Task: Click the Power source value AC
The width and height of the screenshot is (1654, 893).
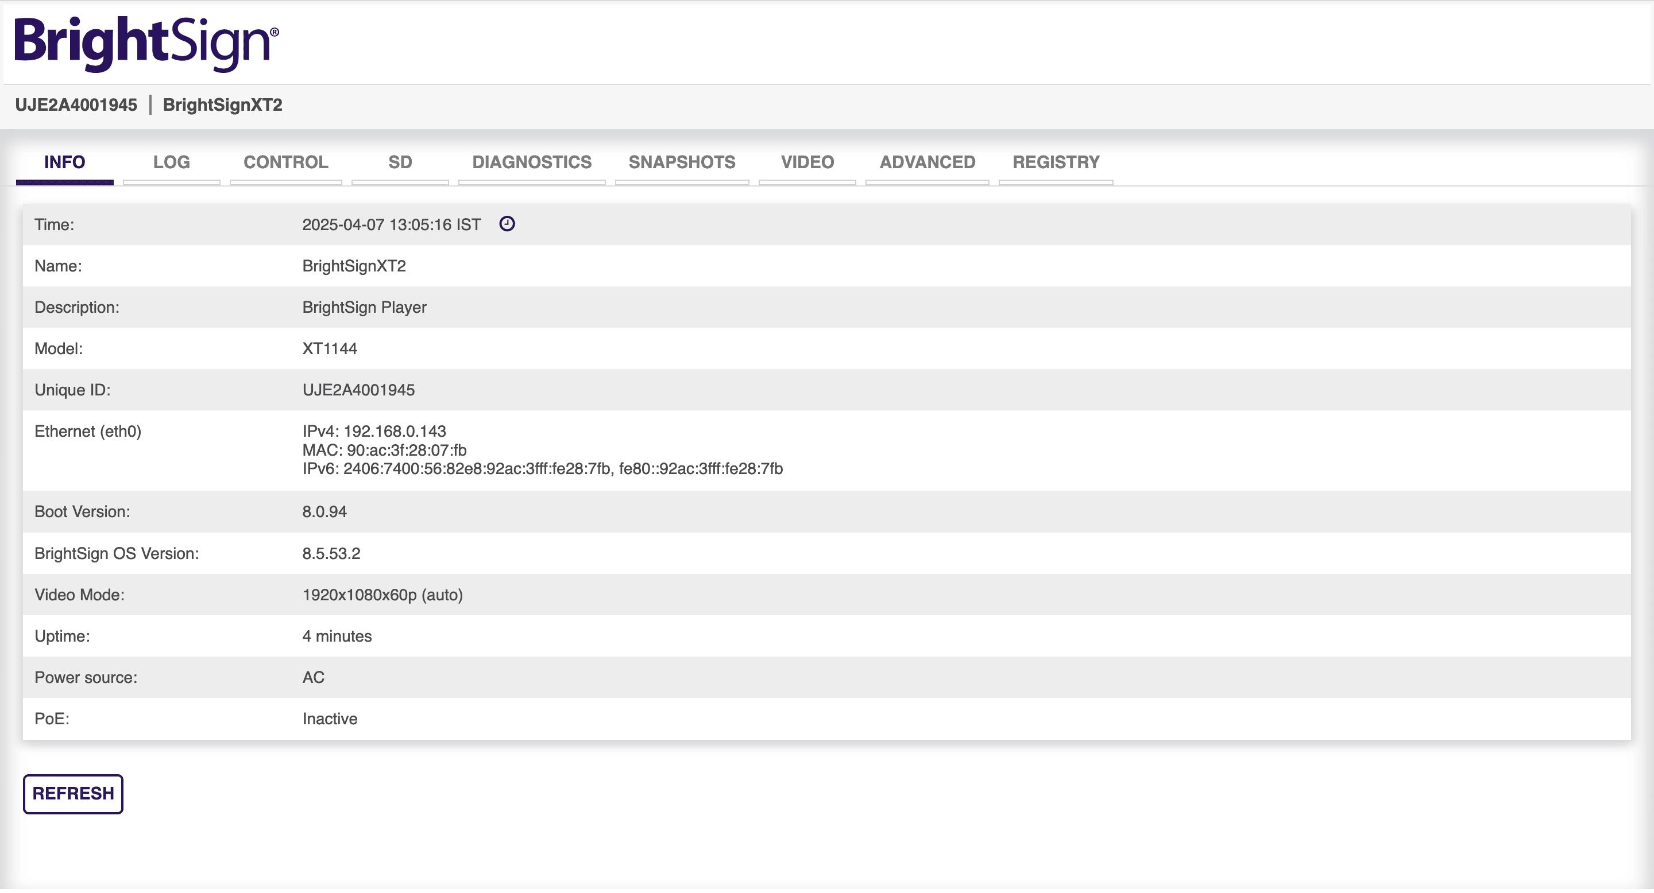Action: pyautogui.click(x=314, y=677)
